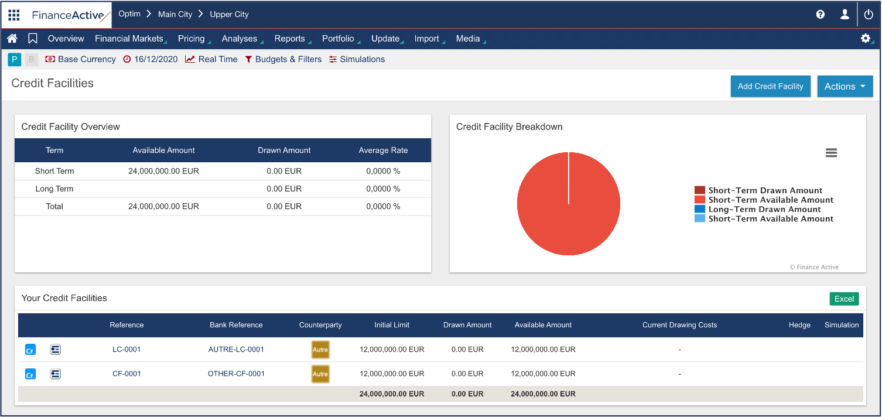Toggle the P portfolio mode button

(x=15, y=59)
